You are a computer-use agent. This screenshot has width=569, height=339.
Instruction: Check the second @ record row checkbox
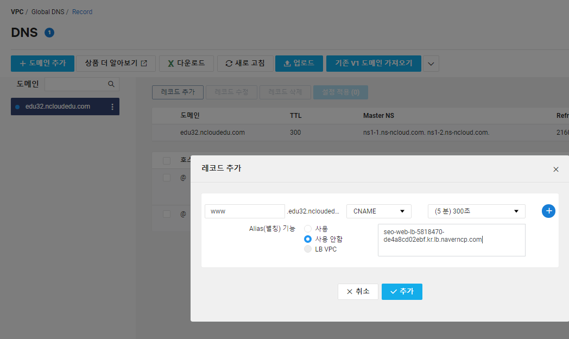tap(167, 214)
